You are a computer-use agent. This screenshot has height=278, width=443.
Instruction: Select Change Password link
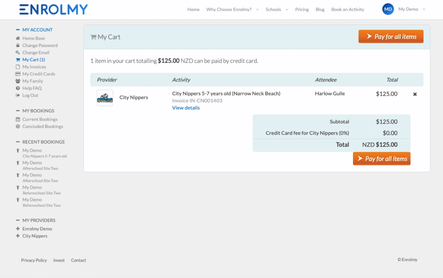pyautogui.click(x=40, y=45)
